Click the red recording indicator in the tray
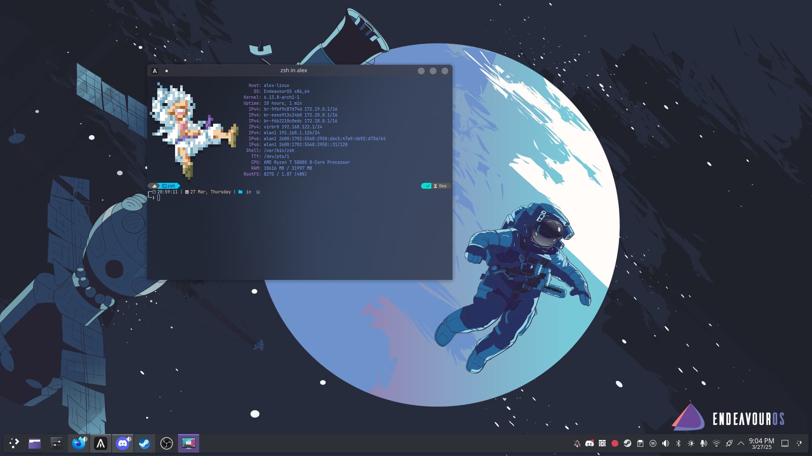The width and height of the screenshot is (812, 456). point(615,443)
